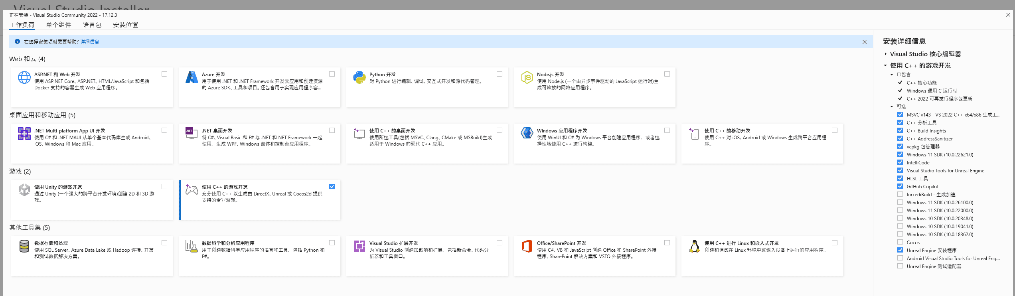Select the Visual Studio extension development card
Viewport: 1015px width, 296px height.
coord(427,256)
